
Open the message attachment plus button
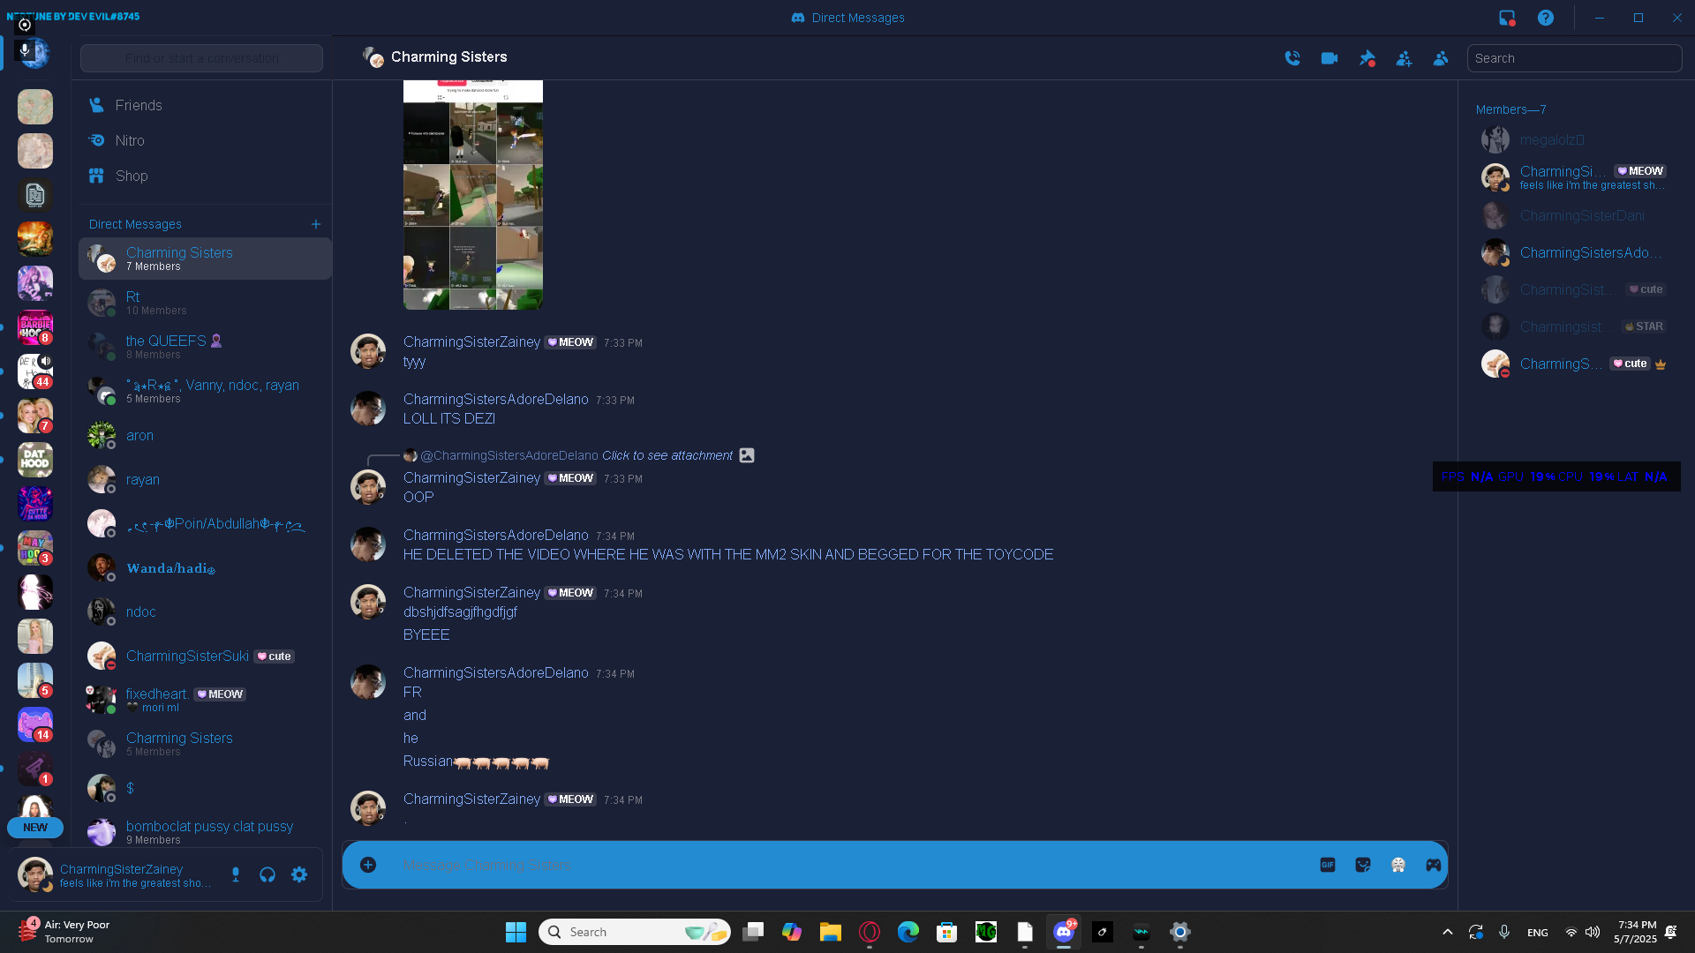point(368,865)
